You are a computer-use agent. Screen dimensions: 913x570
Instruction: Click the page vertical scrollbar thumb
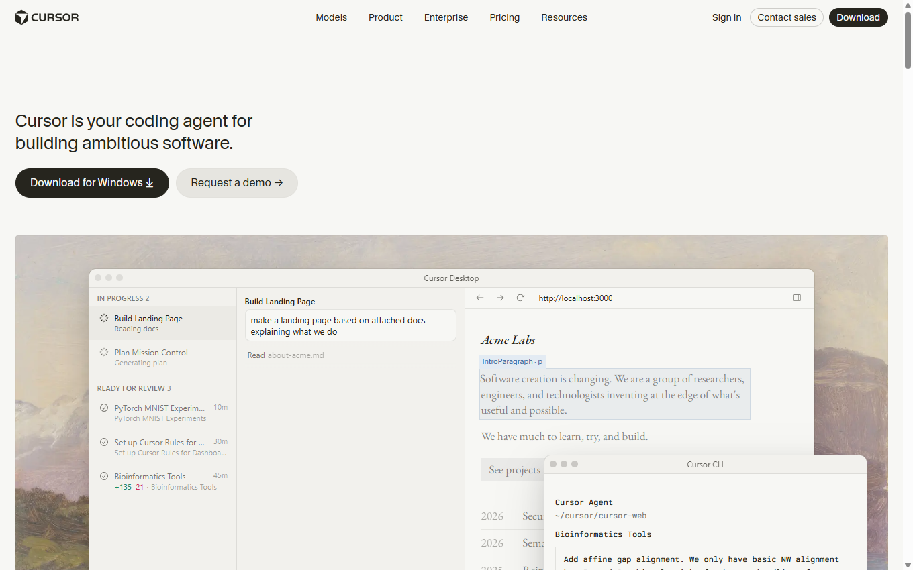[x=908, y=40]
